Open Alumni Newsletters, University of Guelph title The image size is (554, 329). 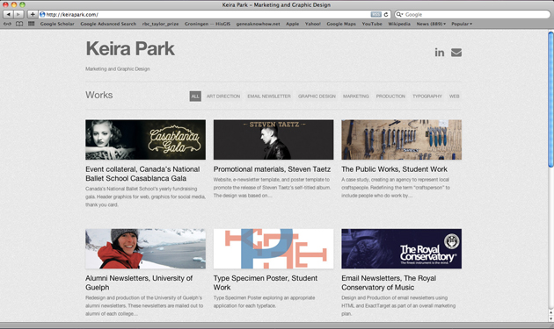tap(139, 283)
